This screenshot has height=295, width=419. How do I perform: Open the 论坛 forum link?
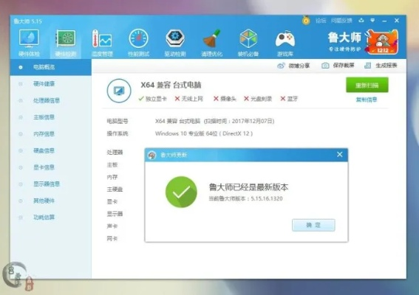pyautogui.click(x=321, y=21)
